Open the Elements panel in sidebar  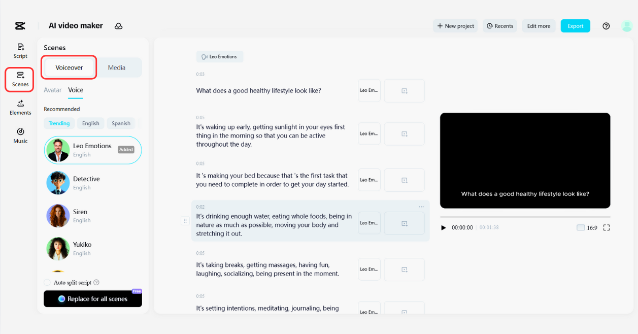click(20, 107)
